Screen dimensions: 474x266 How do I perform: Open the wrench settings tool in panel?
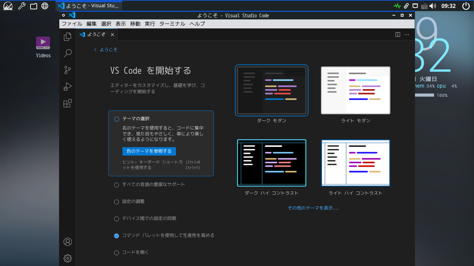pyautogui.click(x=22, y=6)
